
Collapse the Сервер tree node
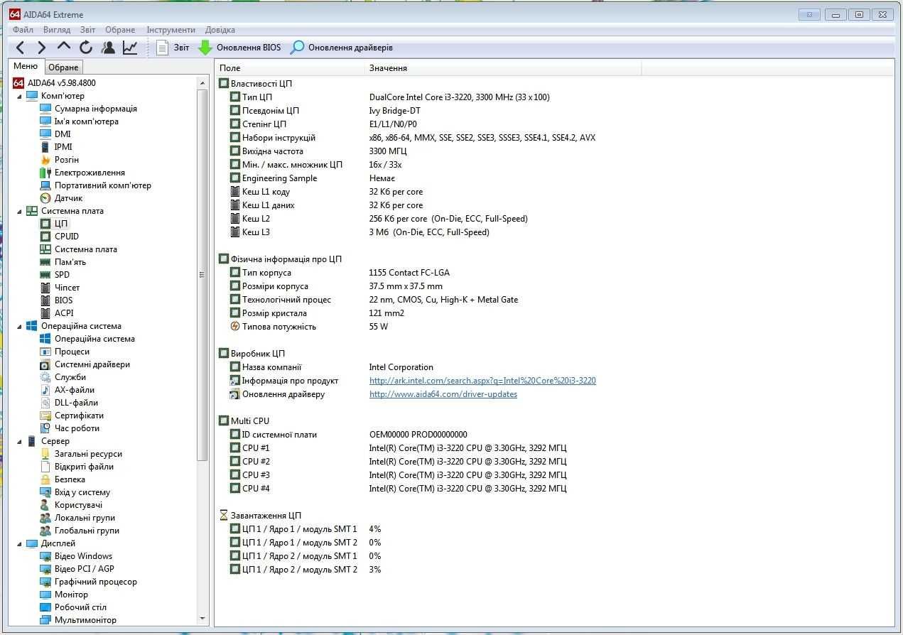coord(20,441)
